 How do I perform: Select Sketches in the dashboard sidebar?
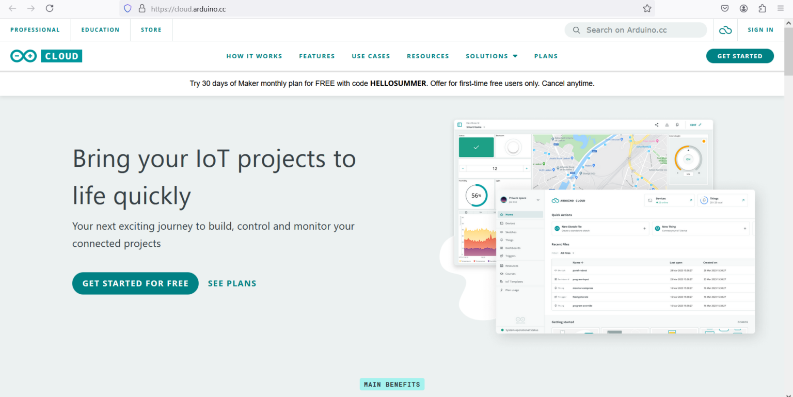point(512,232)
